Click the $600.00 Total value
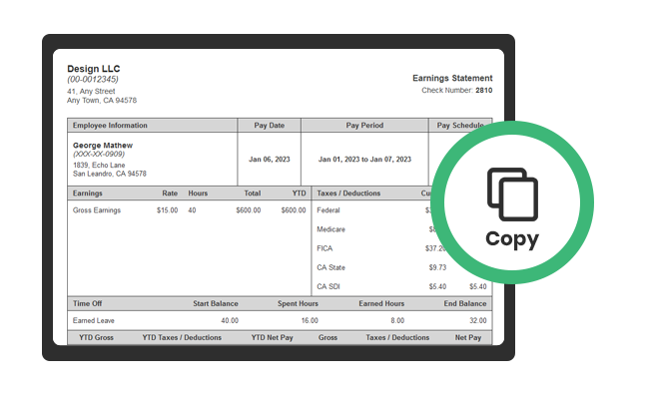Image resolution: width=645 pixels, height=394 pixels. 248,210
